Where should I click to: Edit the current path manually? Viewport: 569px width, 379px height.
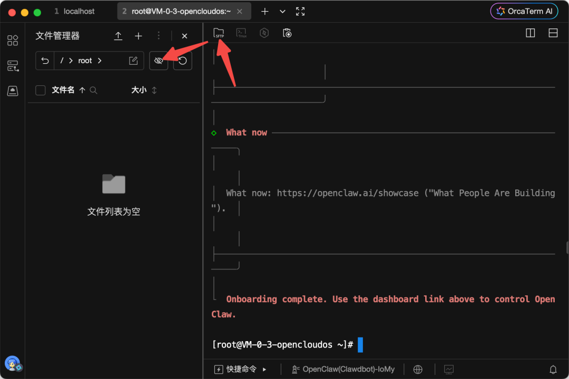point(133,61)
